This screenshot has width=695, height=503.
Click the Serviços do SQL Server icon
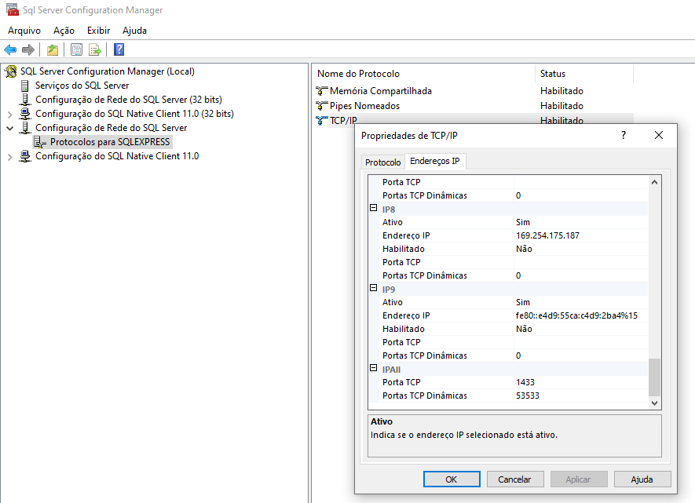(25, 86)
